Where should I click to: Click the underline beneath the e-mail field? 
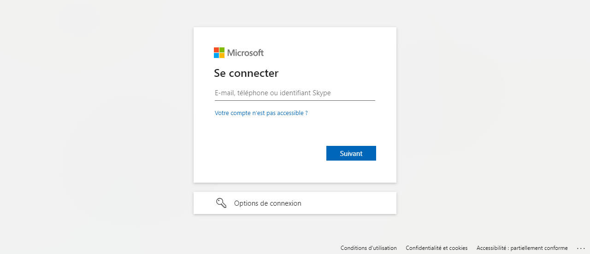(x=295, y=100)
